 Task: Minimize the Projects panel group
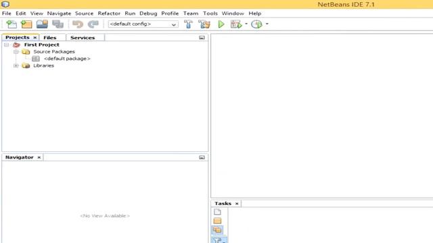click(202, 38)
